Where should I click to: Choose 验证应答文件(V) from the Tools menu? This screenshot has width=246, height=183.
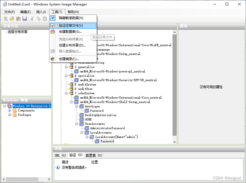pos(73,26)
